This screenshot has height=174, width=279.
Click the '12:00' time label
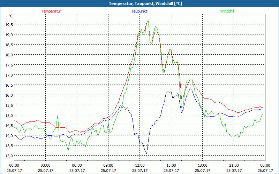pyautogui.click(x=140, y=166)
